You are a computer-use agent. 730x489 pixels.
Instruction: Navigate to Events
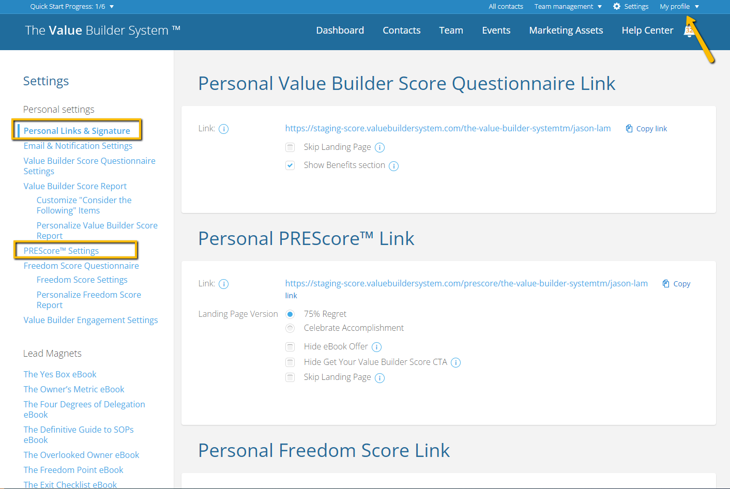(496, 30)
